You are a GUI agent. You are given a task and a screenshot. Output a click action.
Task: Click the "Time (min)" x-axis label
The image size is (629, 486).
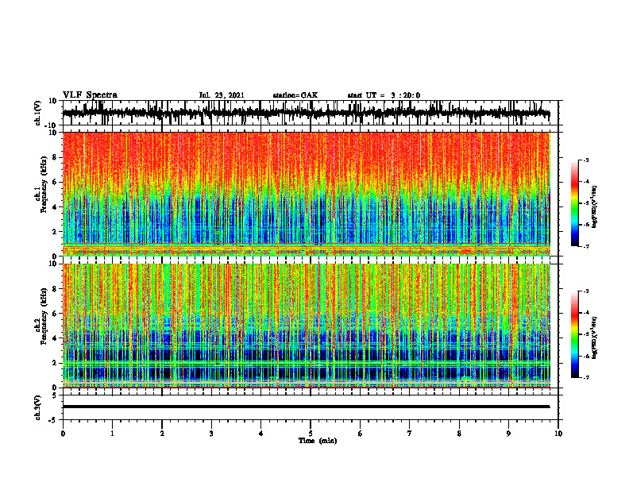coord(318,441)
